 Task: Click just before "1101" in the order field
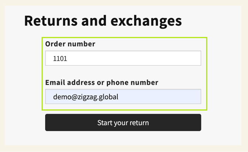coord(53,58)
